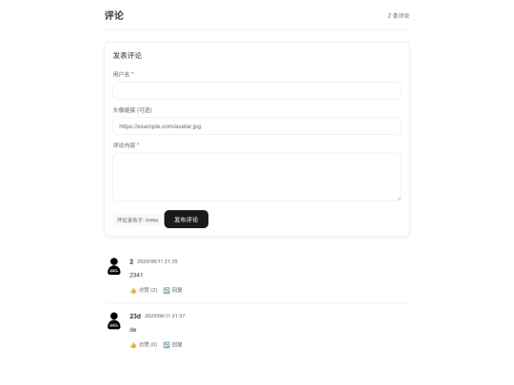The image size is (514, 385).
Task: Click inside the 评论内容 comment textarea
Action: coord(257,177)
